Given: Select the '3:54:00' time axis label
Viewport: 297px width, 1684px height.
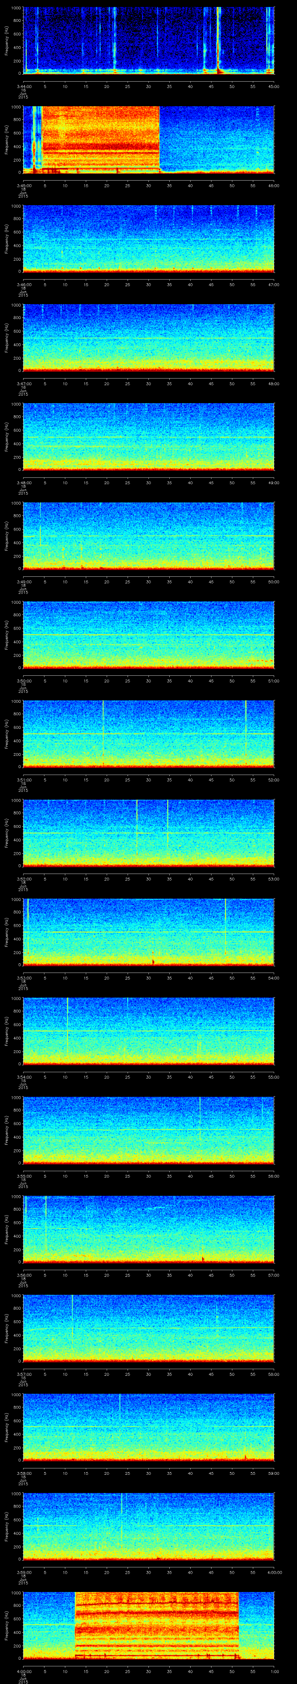Looking at the screenshot, I should (x=24, y=1077).
